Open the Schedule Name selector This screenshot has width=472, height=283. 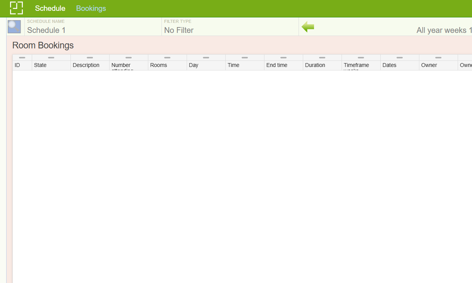click(x=93, y=30)
